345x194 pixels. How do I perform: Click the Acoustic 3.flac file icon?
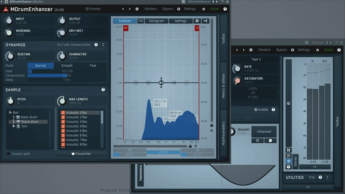point(63,122)
